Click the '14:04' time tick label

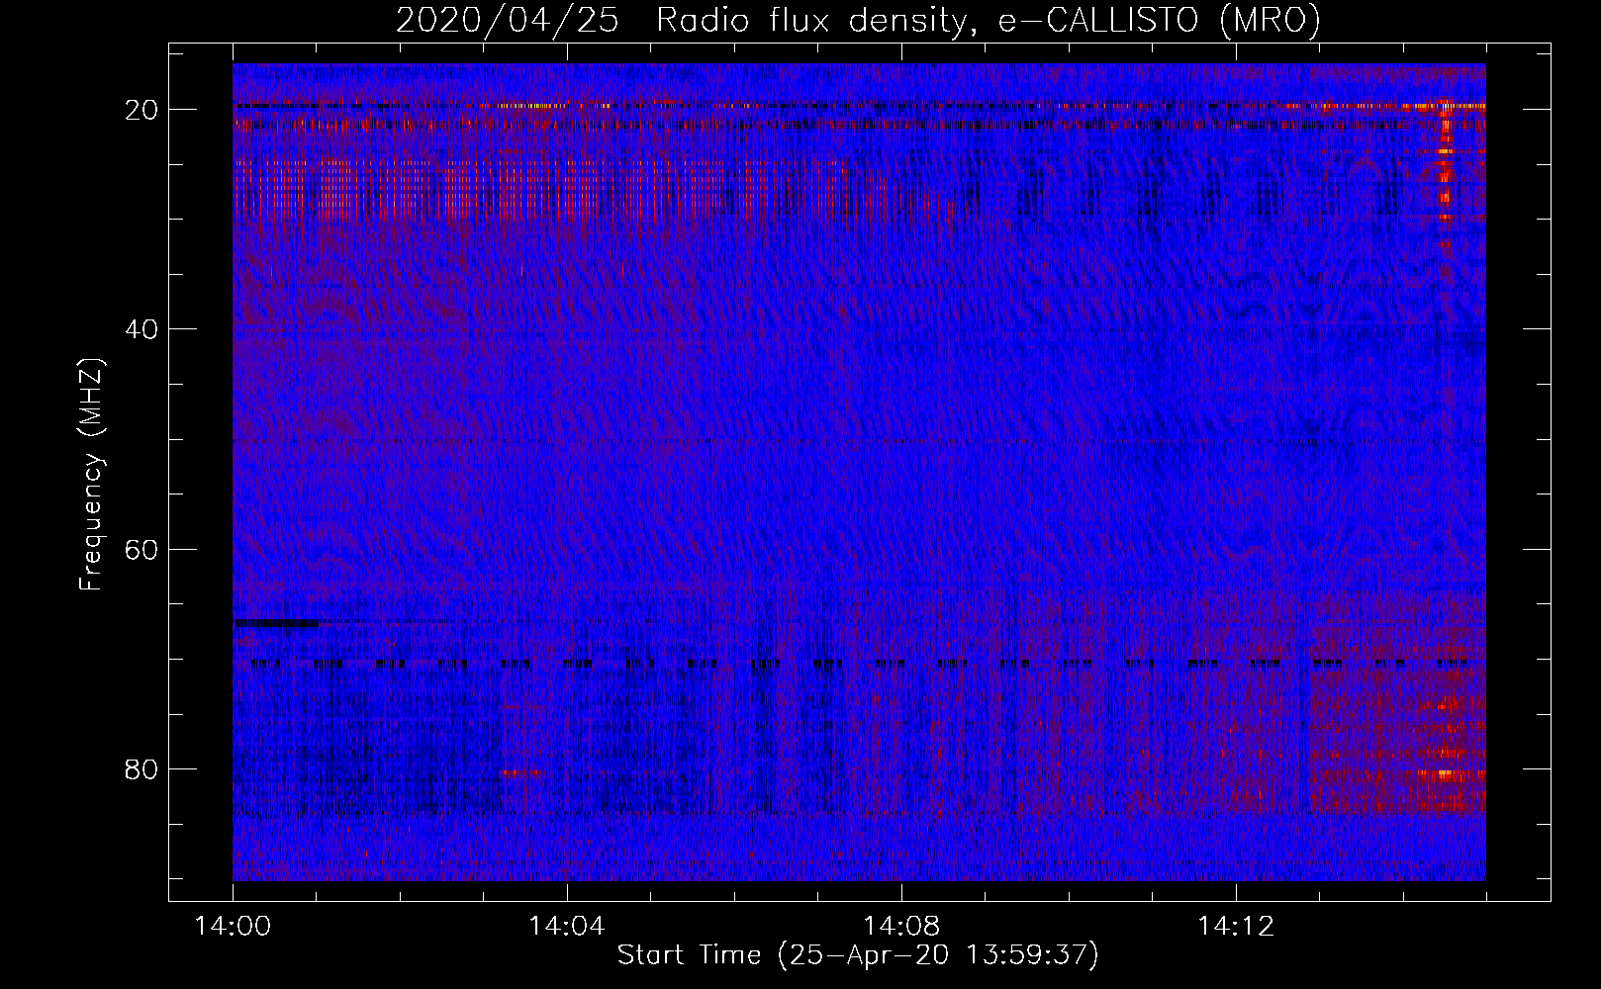(x=567, y=927)
